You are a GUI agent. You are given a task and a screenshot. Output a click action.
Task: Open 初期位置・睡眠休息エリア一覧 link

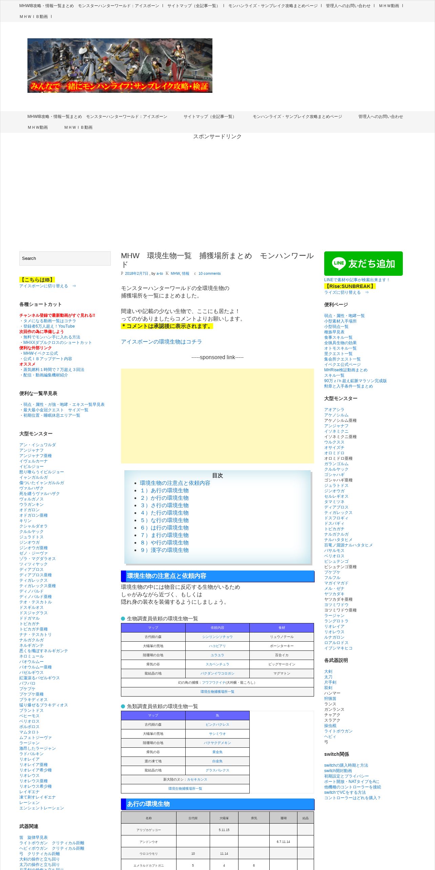click(x=52, y=415)
